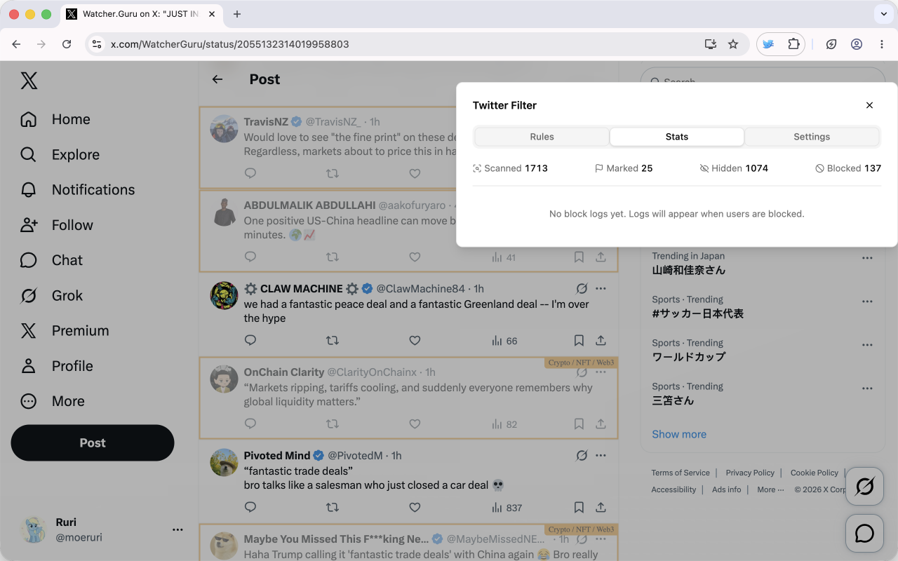Open Chrome extensions puzzle menu
The image size is (898, 561).
pyautogui.click(x=793, y=44)
